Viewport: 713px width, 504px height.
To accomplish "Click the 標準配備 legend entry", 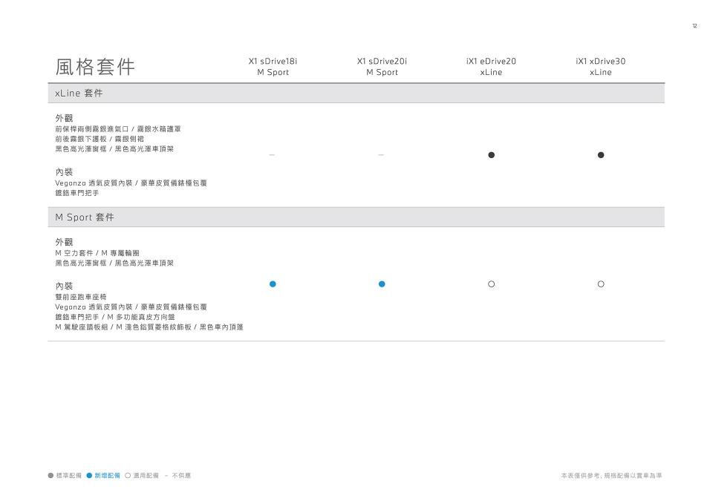I will 65,476.
